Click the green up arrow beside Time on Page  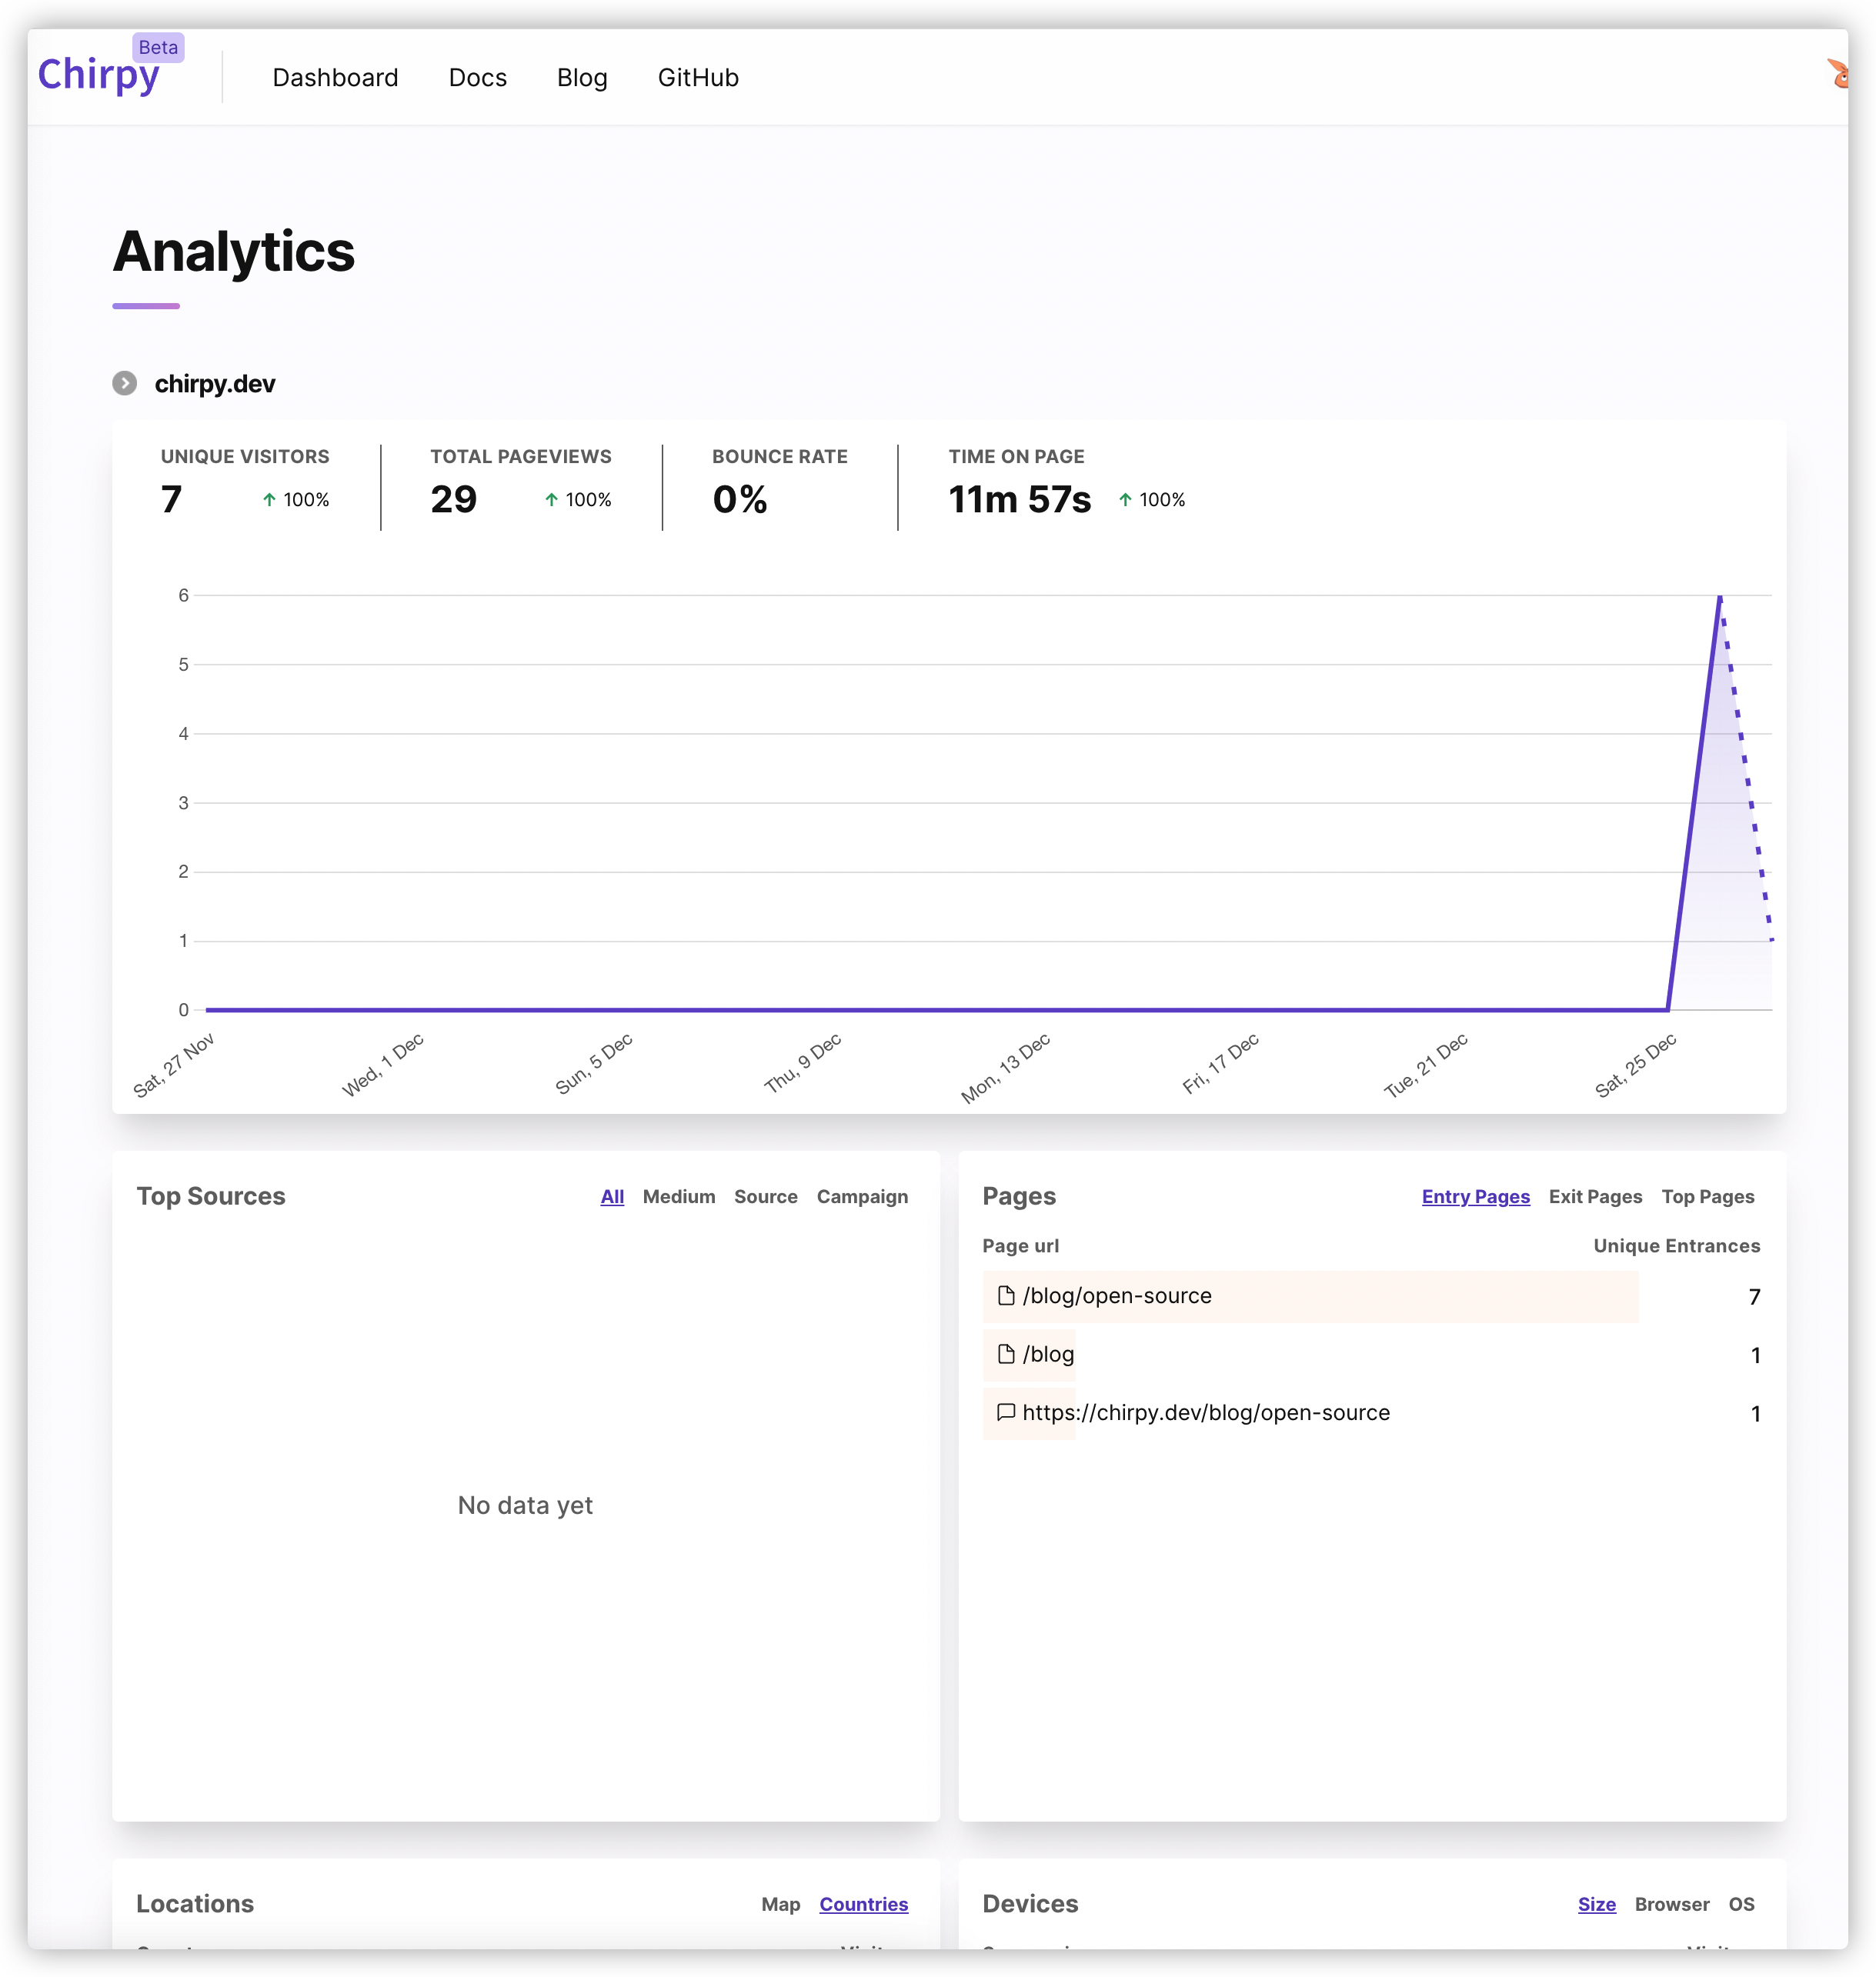tap(1124, 500)
